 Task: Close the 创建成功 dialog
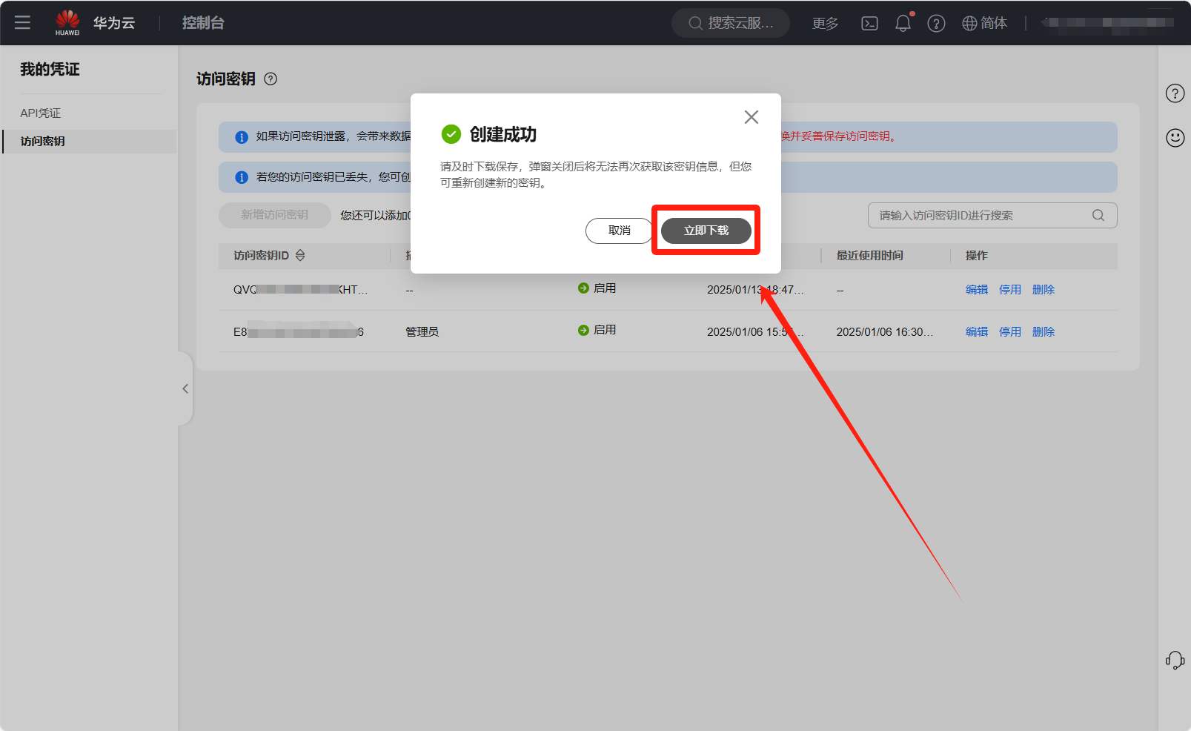751,117
